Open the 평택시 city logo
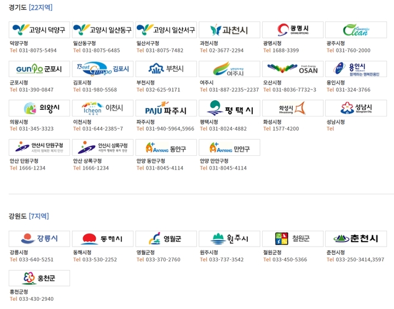394x309 pixels. click(229, 108)
